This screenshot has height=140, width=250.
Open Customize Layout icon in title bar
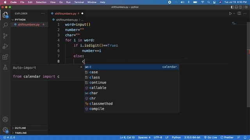click(x=246, y=7)
